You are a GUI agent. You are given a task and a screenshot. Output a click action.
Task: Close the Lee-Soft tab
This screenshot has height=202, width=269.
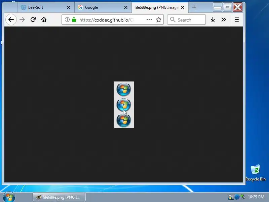tap(69, 7)
